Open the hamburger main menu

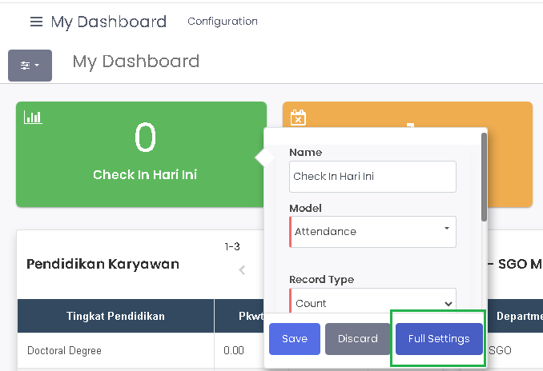36,22
